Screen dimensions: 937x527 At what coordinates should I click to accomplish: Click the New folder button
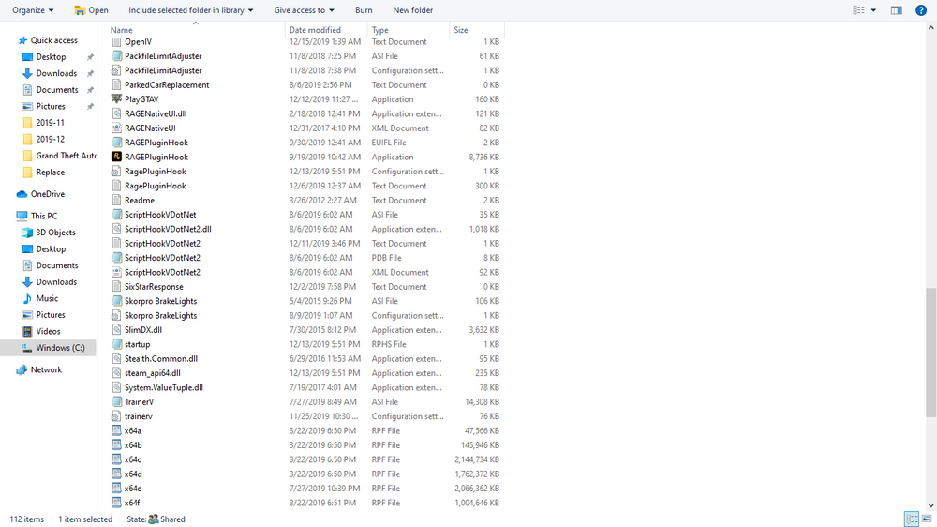click(413, 10)
